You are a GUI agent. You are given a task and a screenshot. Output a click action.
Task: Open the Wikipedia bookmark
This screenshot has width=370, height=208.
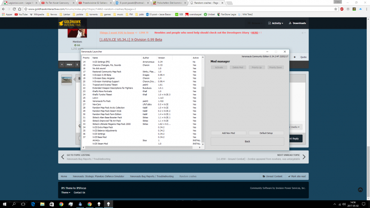37,14
